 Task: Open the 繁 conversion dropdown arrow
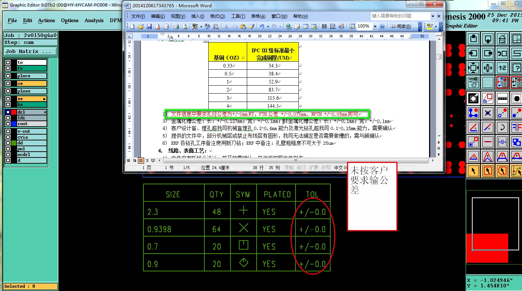coord(201,26)
